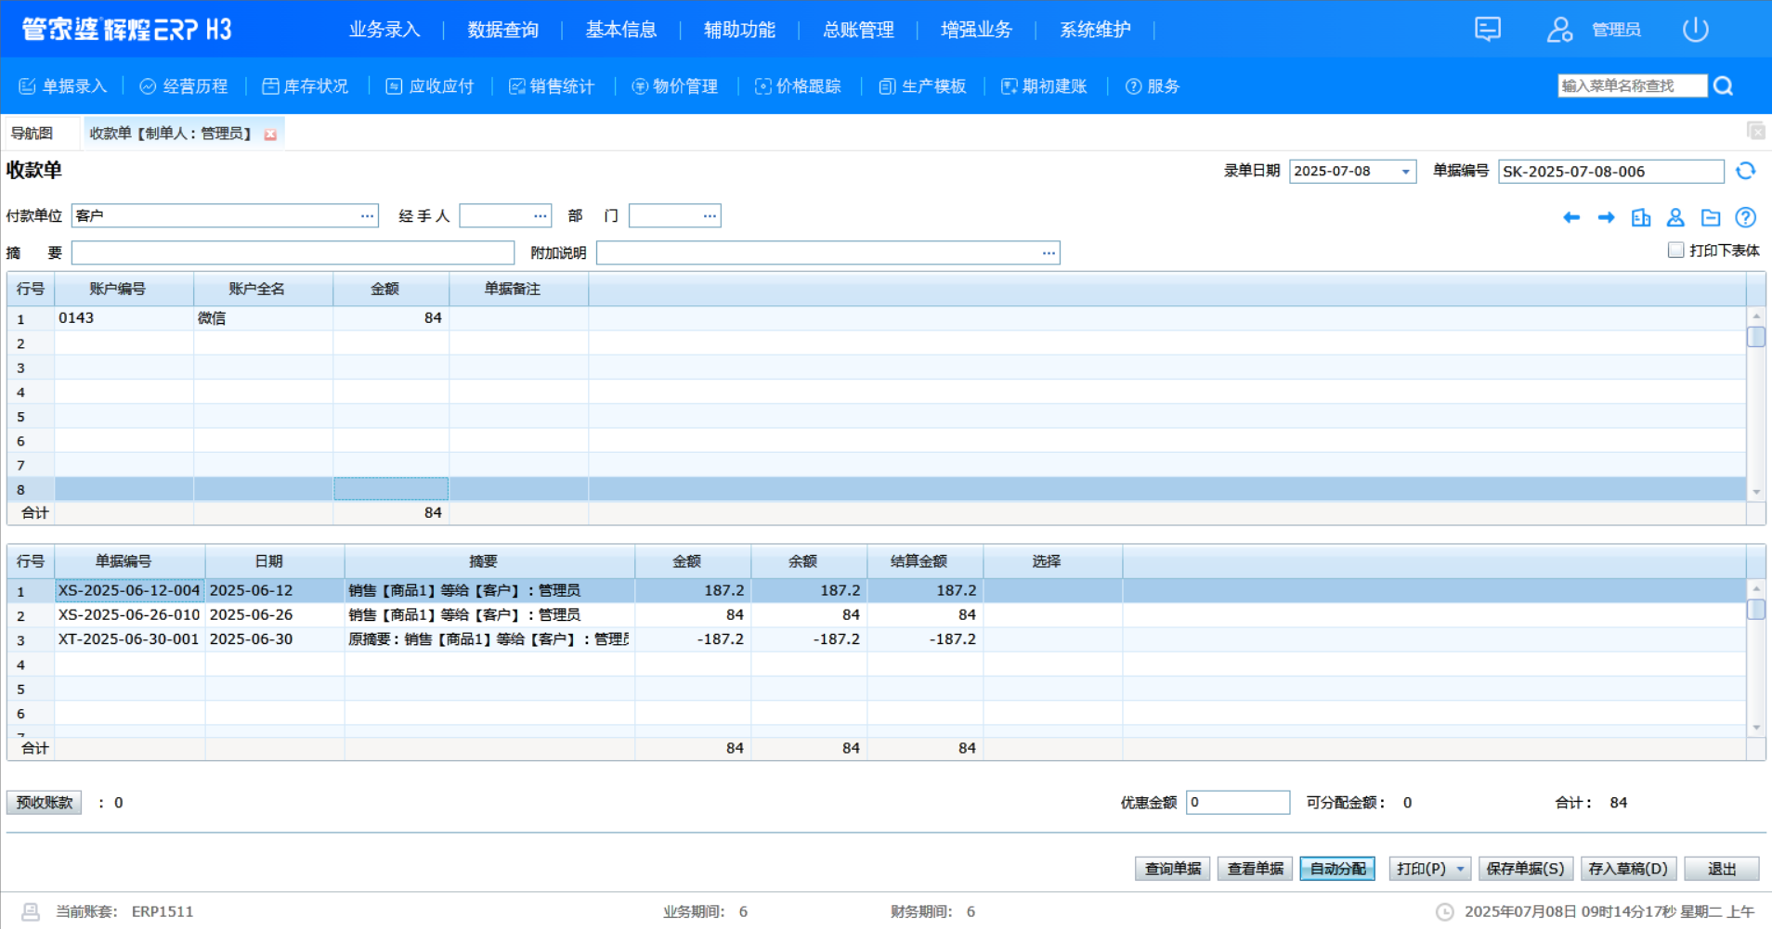Image resolution: width=1772 pixels, height=929 pixels.
Task: Open the 数据查询 menu
Action: pos(503,30)
